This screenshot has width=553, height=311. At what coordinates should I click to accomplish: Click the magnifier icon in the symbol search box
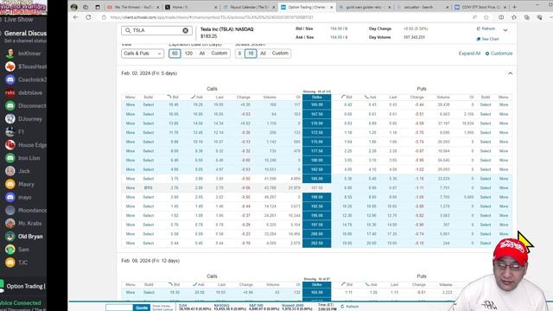coord(128,30)
